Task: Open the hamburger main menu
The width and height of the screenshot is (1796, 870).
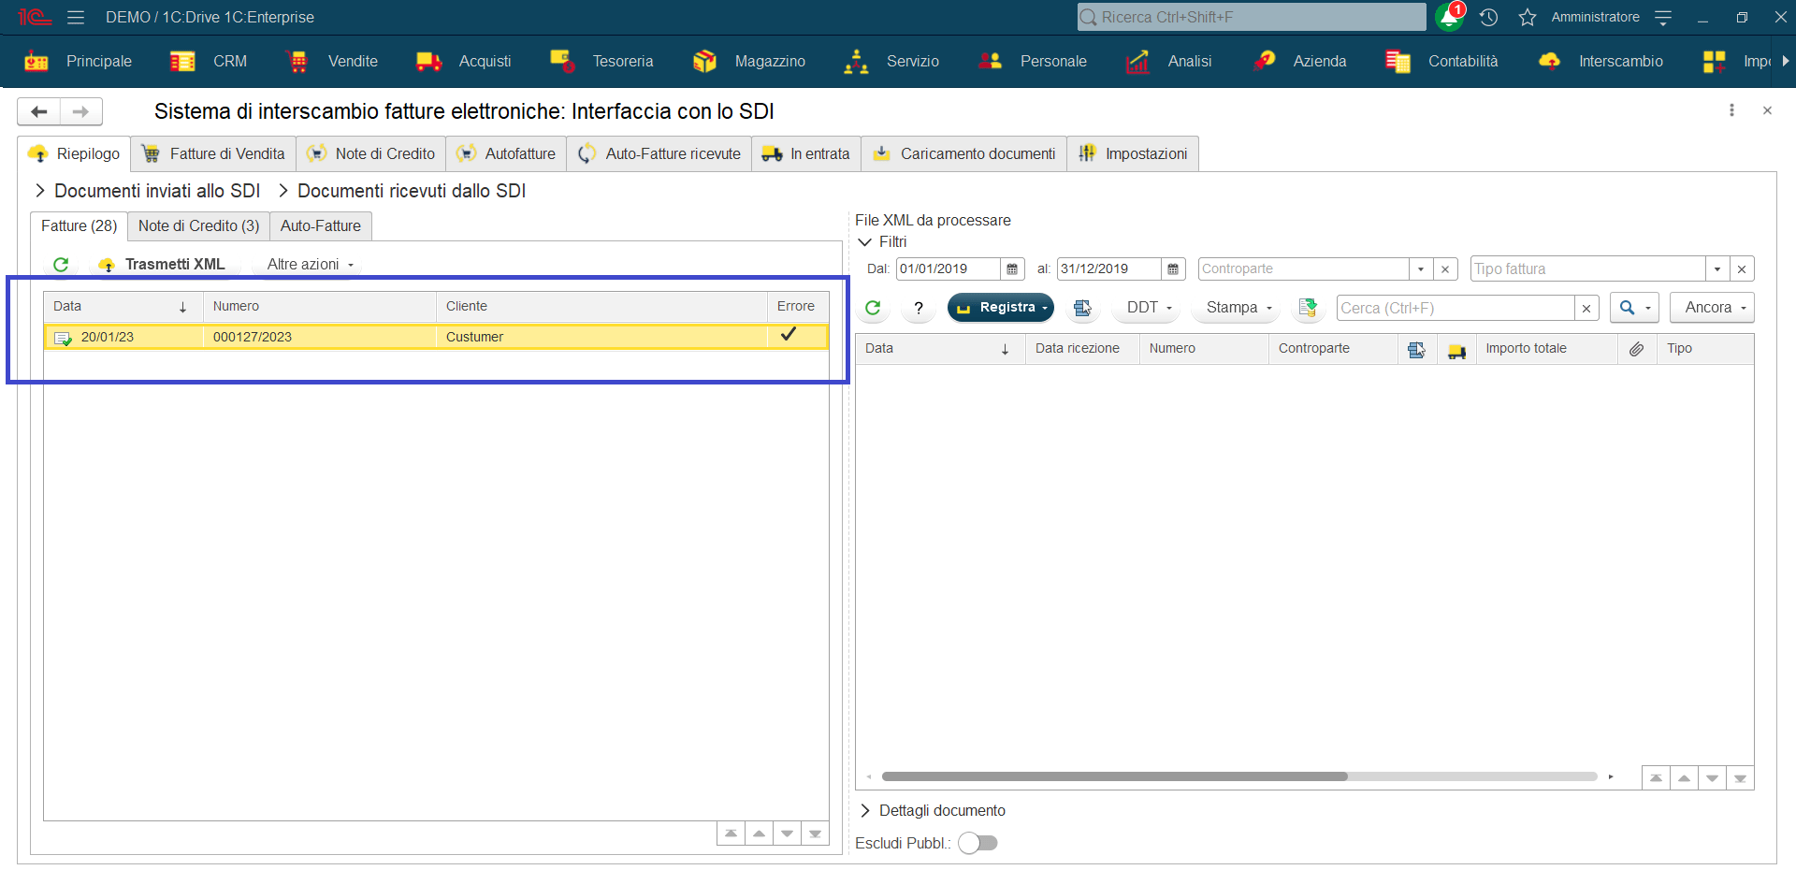Action: pos(76,17)
